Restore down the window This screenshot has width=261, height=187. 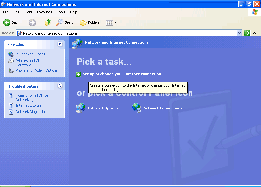249,4
